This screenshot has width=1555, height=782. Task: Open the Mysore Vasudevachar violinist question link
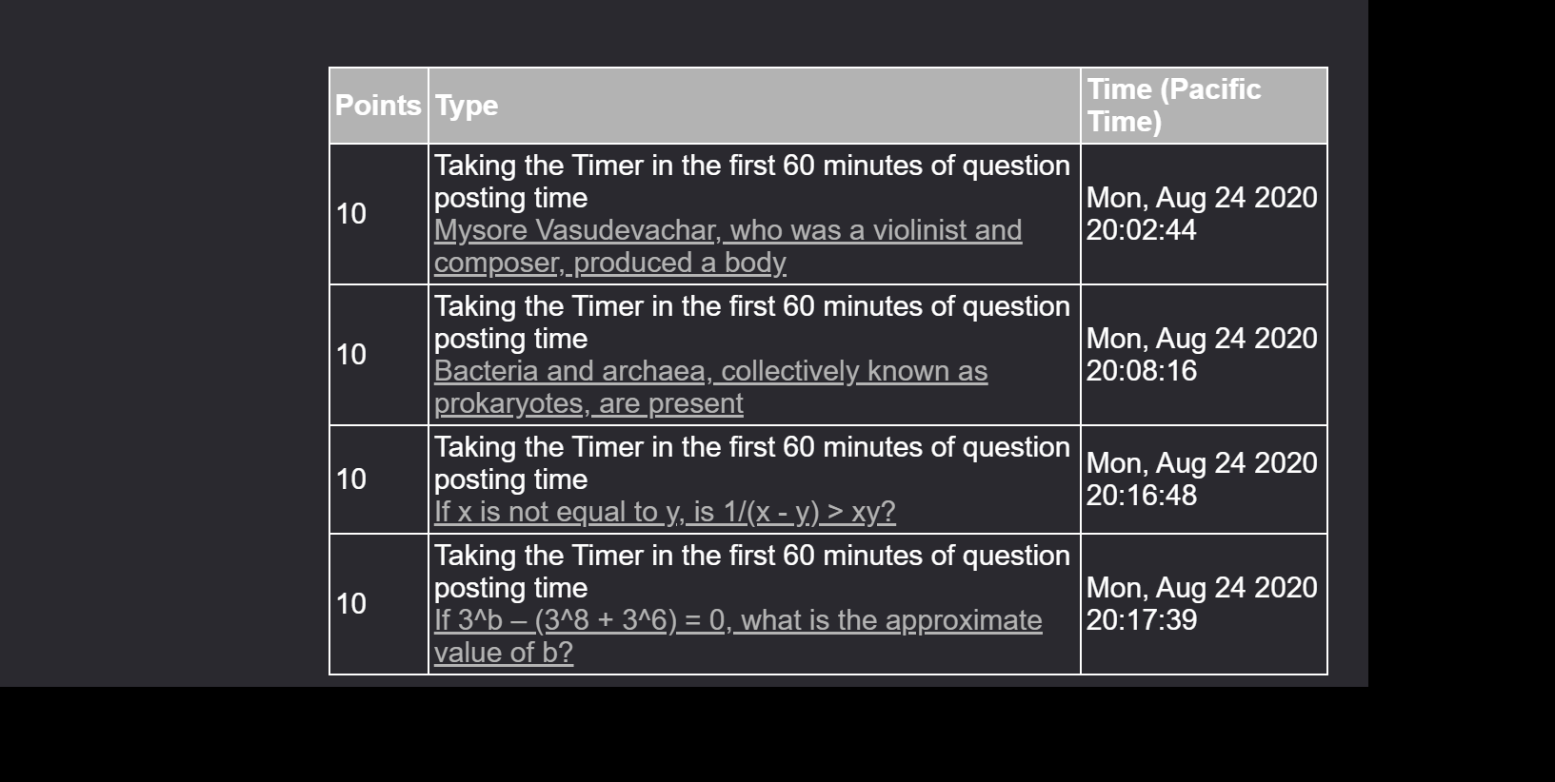pyautogui.click(x=728, y=231)
